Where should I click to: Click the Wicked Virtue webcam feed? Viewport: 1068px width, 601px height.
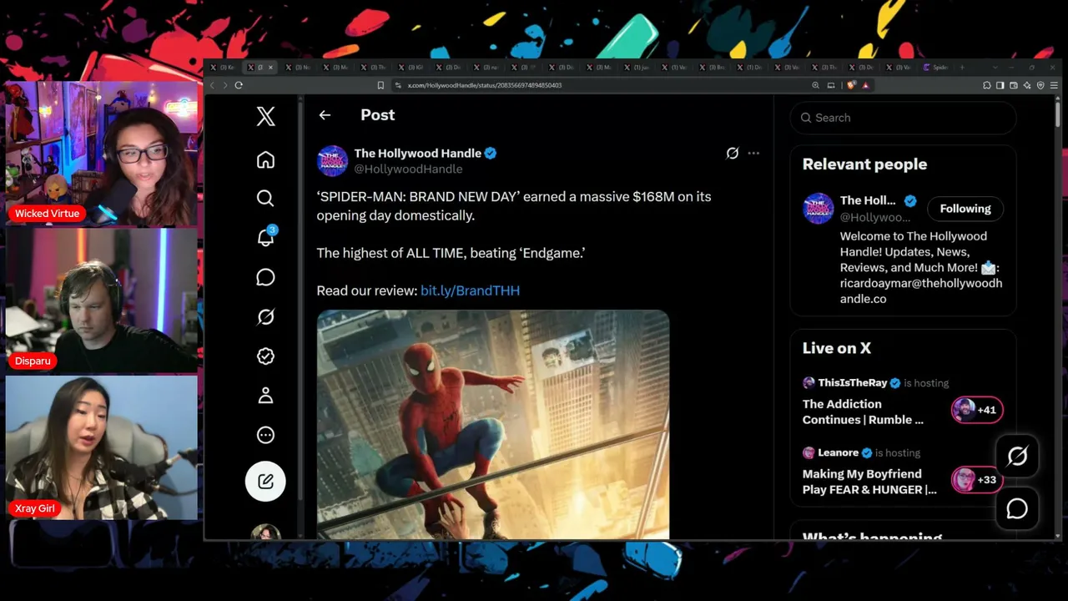[x=102, y=153]
